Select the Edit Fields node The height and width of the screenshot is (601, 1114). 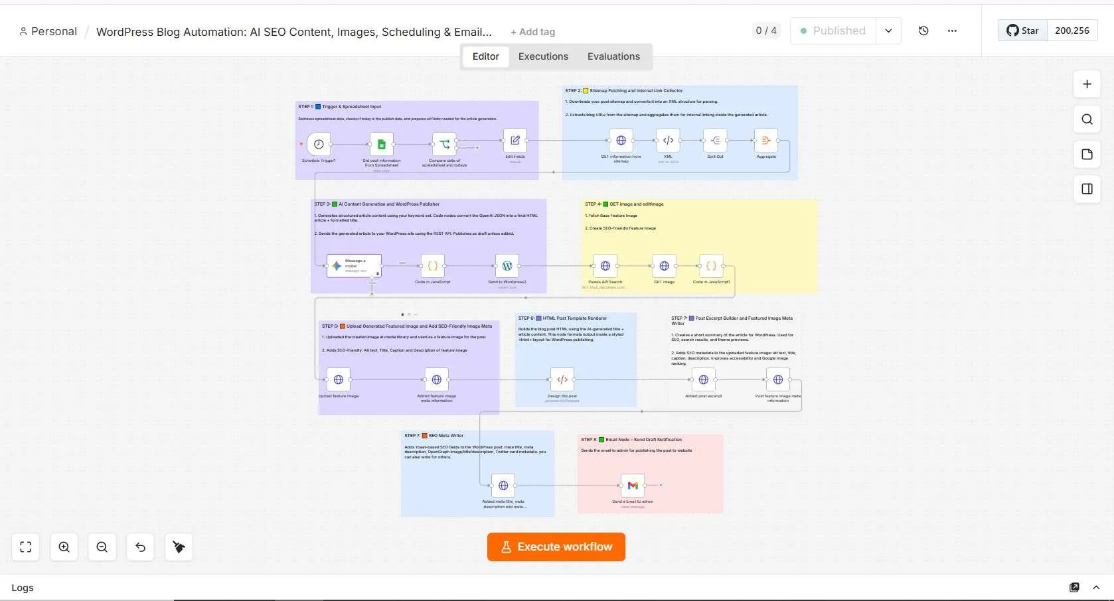click(515, 141)
